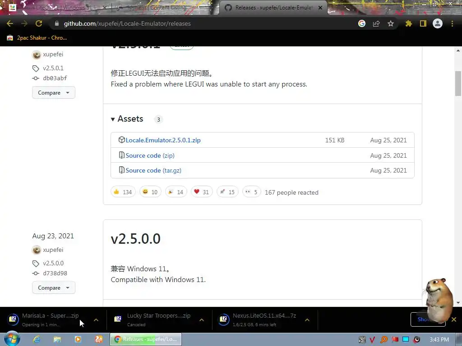The width and height of the screenshot is (462, 346).
Task: Share this page via share icon
Action: click(x=376, y=23)
